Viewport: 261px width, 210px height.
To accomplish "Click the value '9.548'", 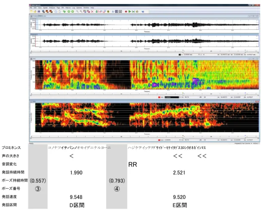I will click(76, 197).
